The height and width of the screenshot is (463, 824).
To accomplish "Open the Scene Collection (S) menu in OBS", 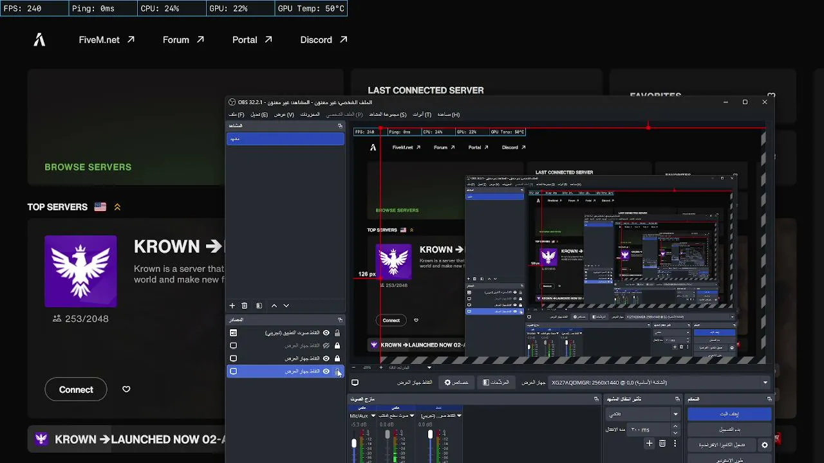I will coord(388,114).
